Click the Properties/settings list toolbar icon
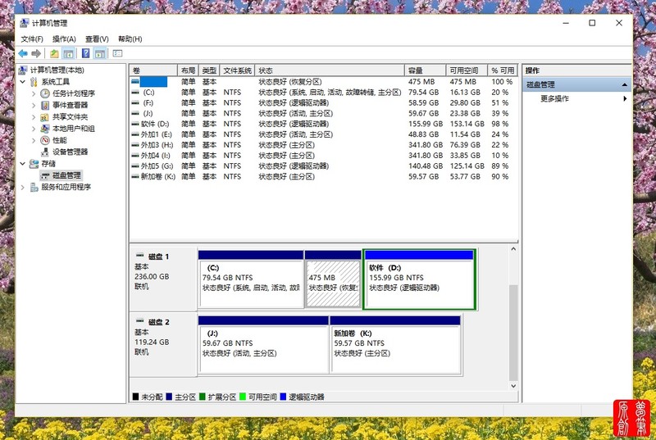Viewport: 656px width, 440px height. click(117, 53)
